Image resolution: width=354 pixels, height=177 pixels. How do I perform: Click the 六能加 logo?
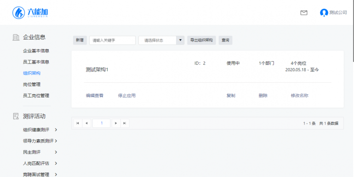[30, 13]
